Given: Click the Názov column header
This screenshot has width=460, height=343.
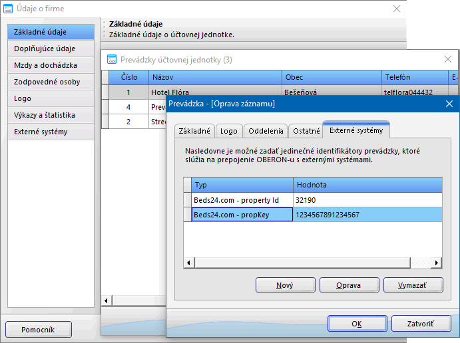Looking at the screenshot, I should (214, 77).
